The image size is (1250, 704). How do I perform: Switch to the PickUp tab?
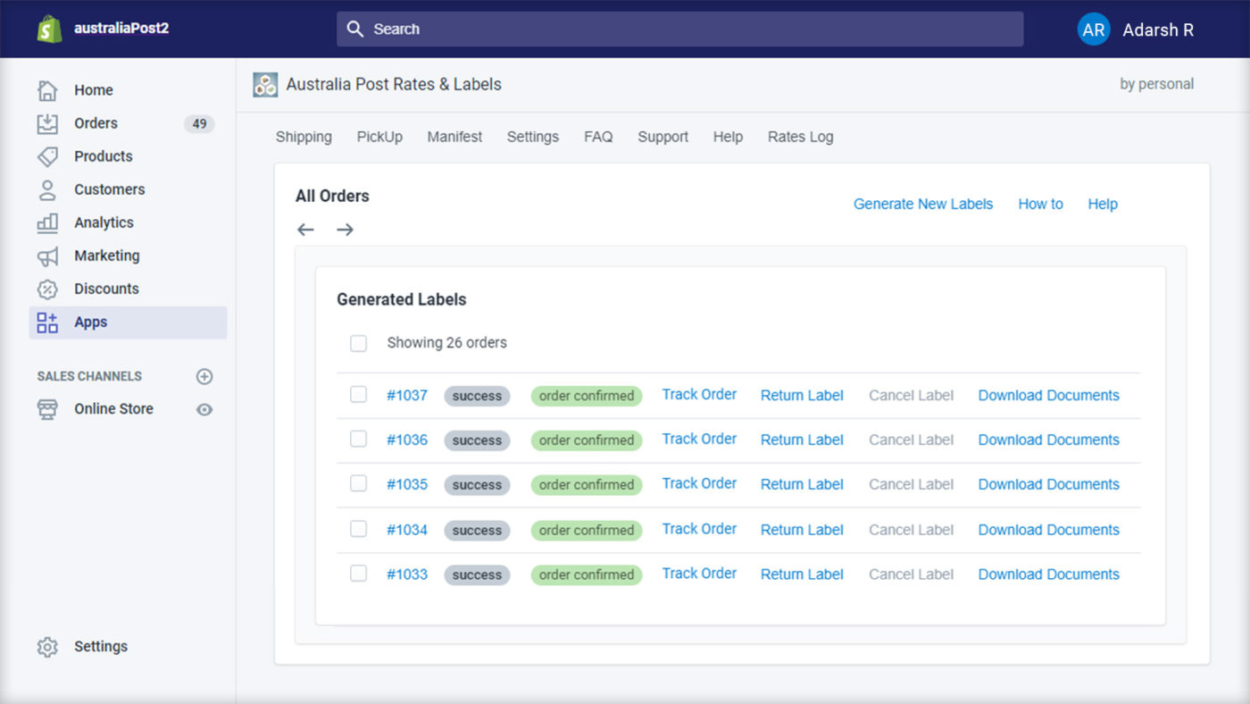coord(379,137)
